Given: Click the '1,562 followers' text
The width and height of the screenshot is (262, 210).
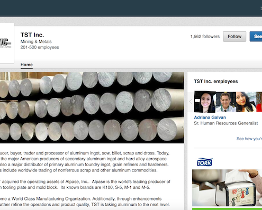Looking at the screenshot, I should point(205,36).
